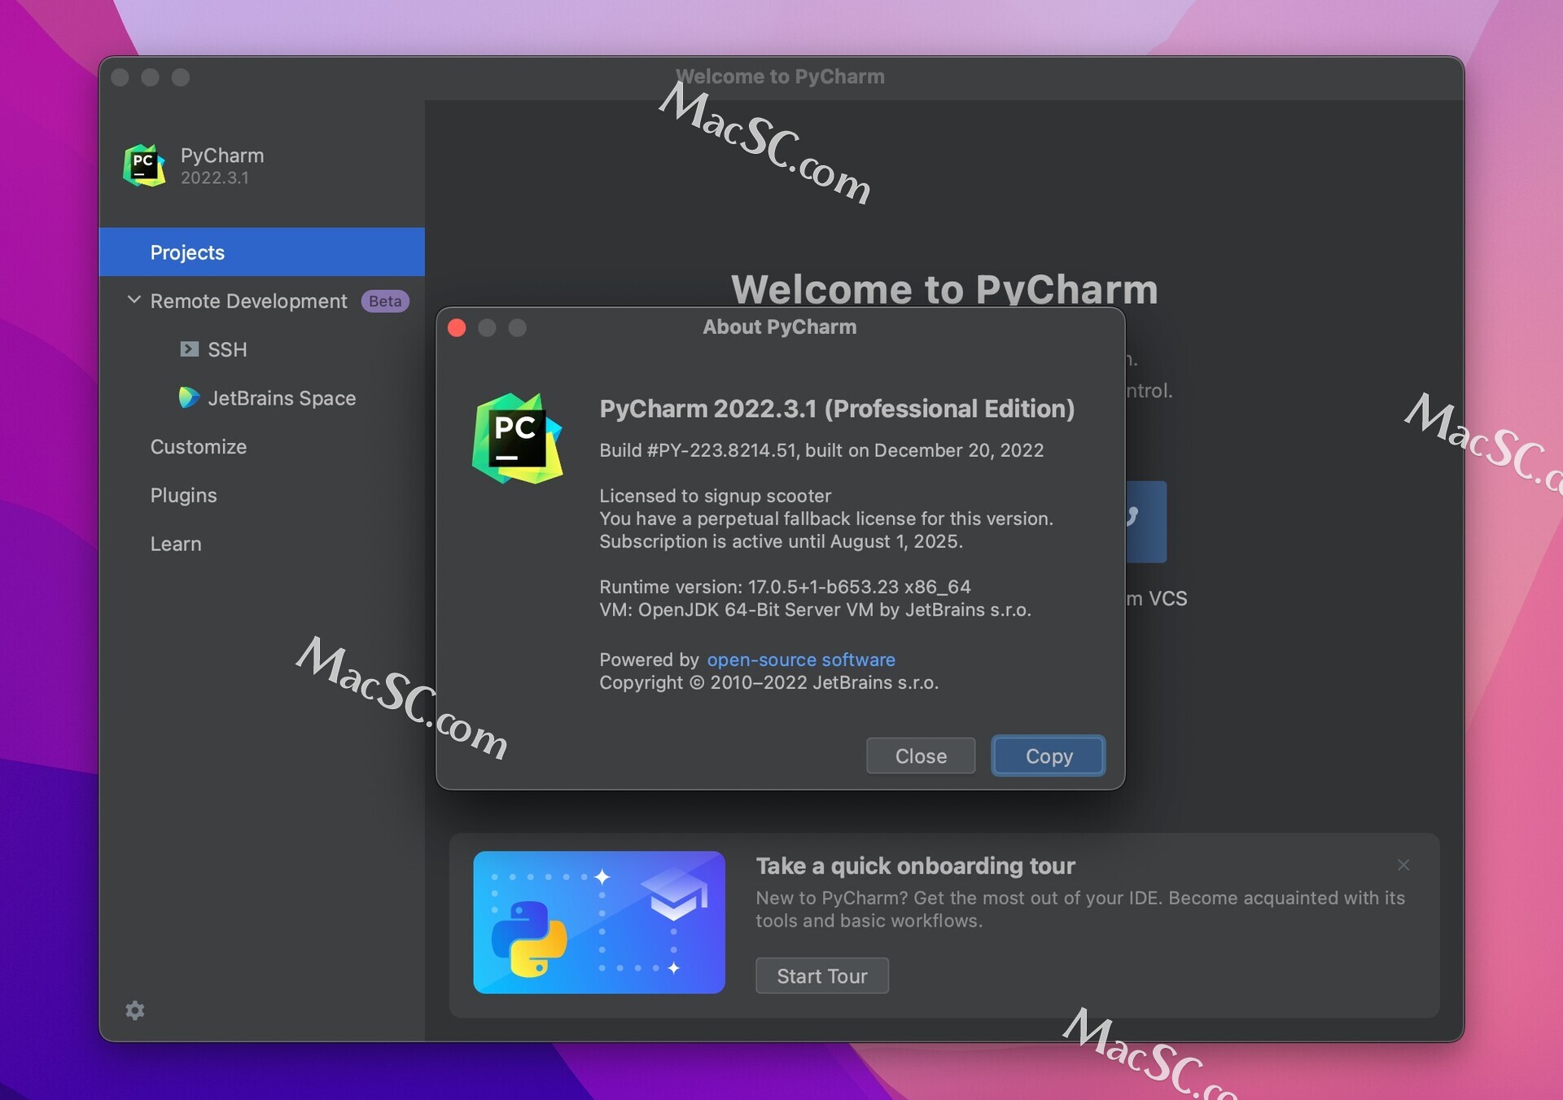Click the settings gear icon bottom-left
Image resolution: width=1563 pixels, height=1100 pixels.
tap(134, 1010)
